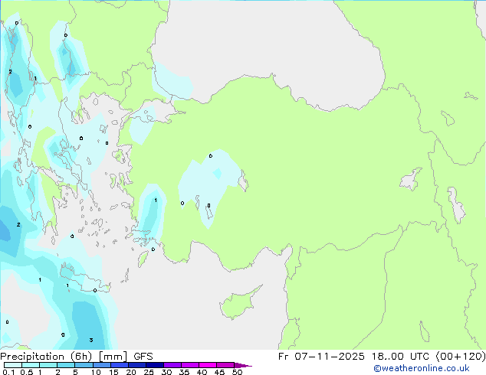Click the 40–45 mm magenta legend swatch
This screenshot has width=486, height=375.
(208, 365)
